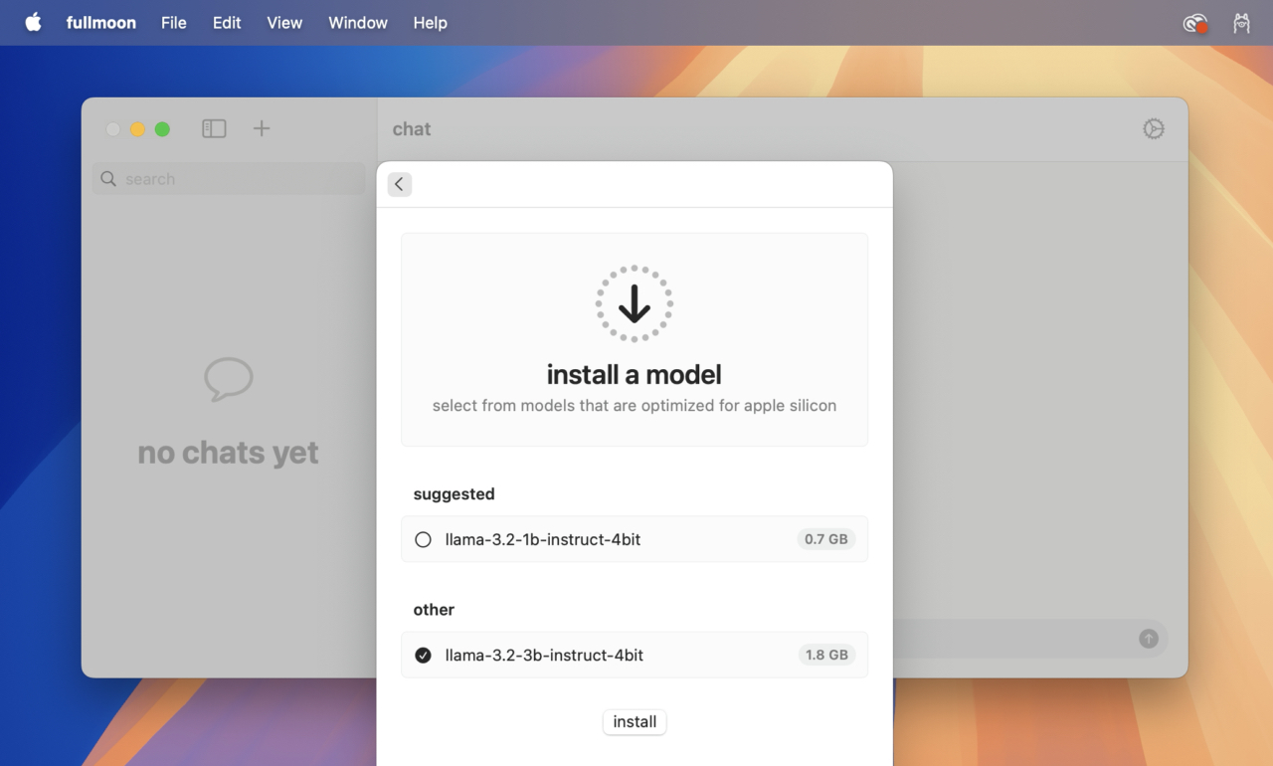Go back using the chevron button

pos(400,184)
